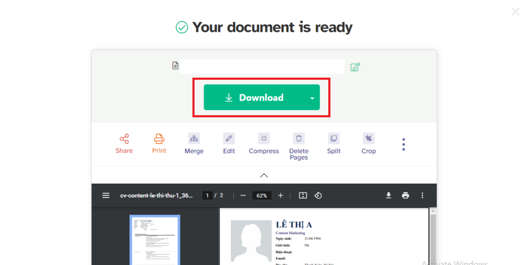Expand Download options dropdown arrow
The height and width of the screenshot is (265, 522).
click(312, 98)
